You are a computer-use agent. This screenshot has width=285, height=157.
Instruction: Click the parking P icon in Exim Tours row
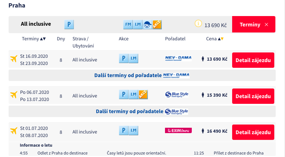pos(123,130)
